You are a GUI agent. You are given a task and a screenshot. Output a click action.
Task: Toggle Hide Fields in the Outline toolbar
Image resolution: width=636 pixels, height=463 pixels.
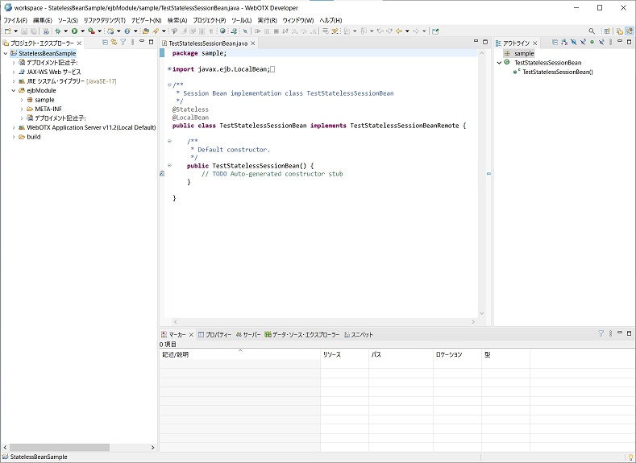click(x=574, y=42)
